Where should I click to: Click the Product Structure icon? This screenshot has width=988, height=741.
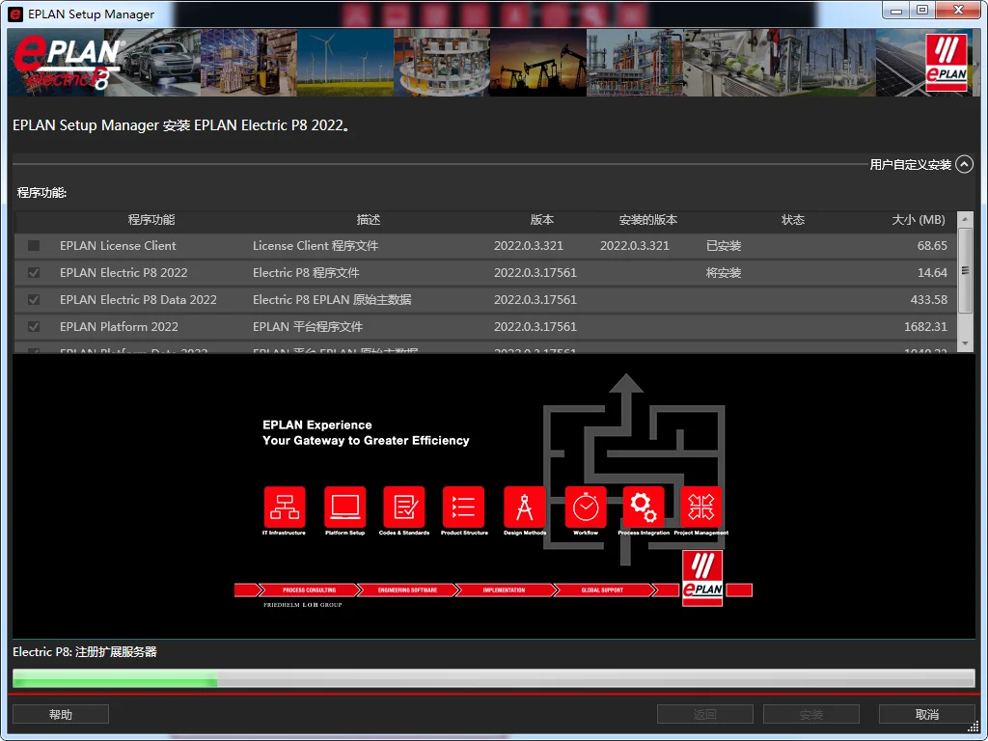click(x=463, y=507)
